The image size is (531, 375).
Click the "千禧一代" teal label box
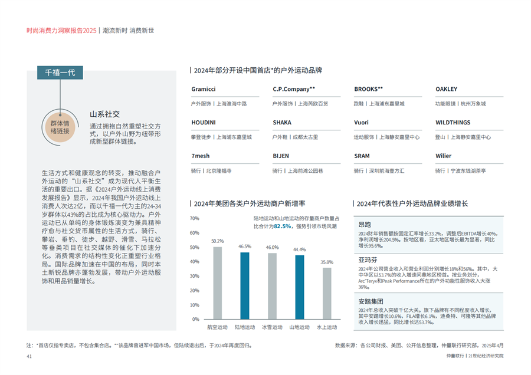[60, 73]
